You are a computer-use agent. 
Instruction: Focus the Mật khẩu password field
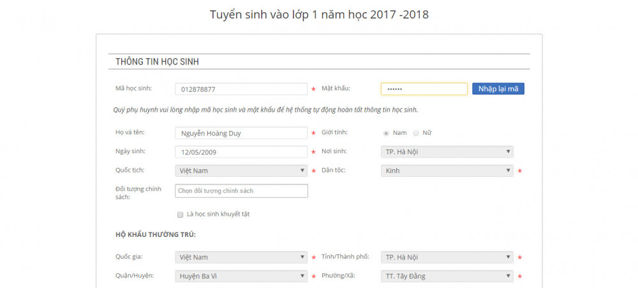pyautogui.click(x=424, y=89)
